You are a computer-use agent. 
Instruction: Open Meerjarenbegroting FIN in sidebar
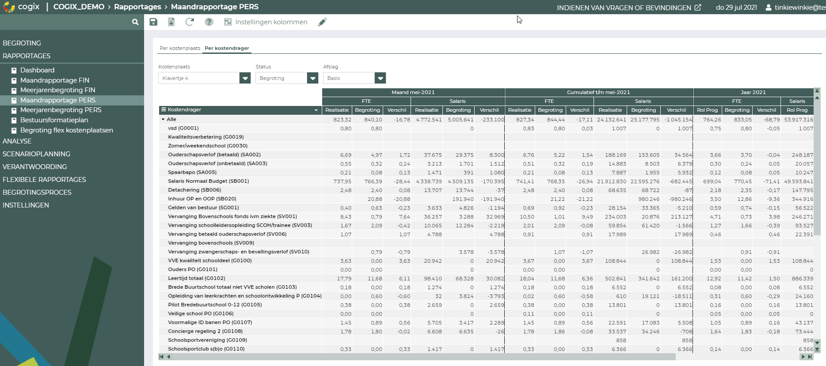coord(58,90)
